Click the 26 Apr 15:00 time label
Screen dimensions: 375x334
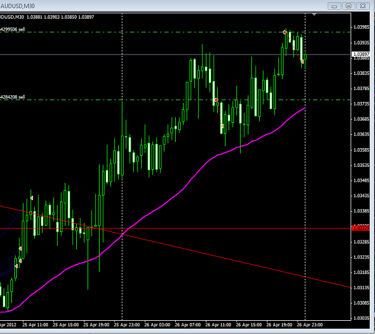coord(249,325)
